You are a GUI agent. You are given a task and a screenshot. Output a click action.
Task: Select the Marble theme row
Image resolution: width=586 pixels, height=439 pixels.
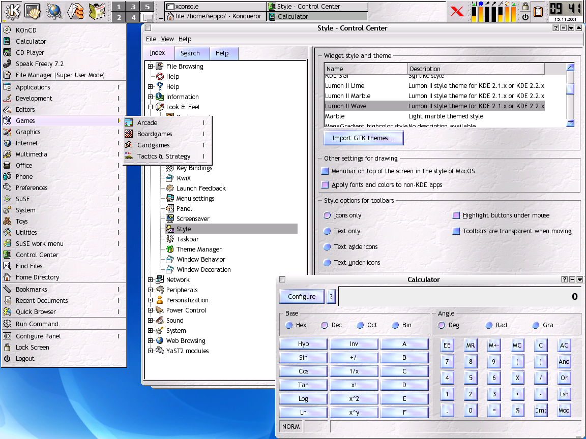coord(434,116)
